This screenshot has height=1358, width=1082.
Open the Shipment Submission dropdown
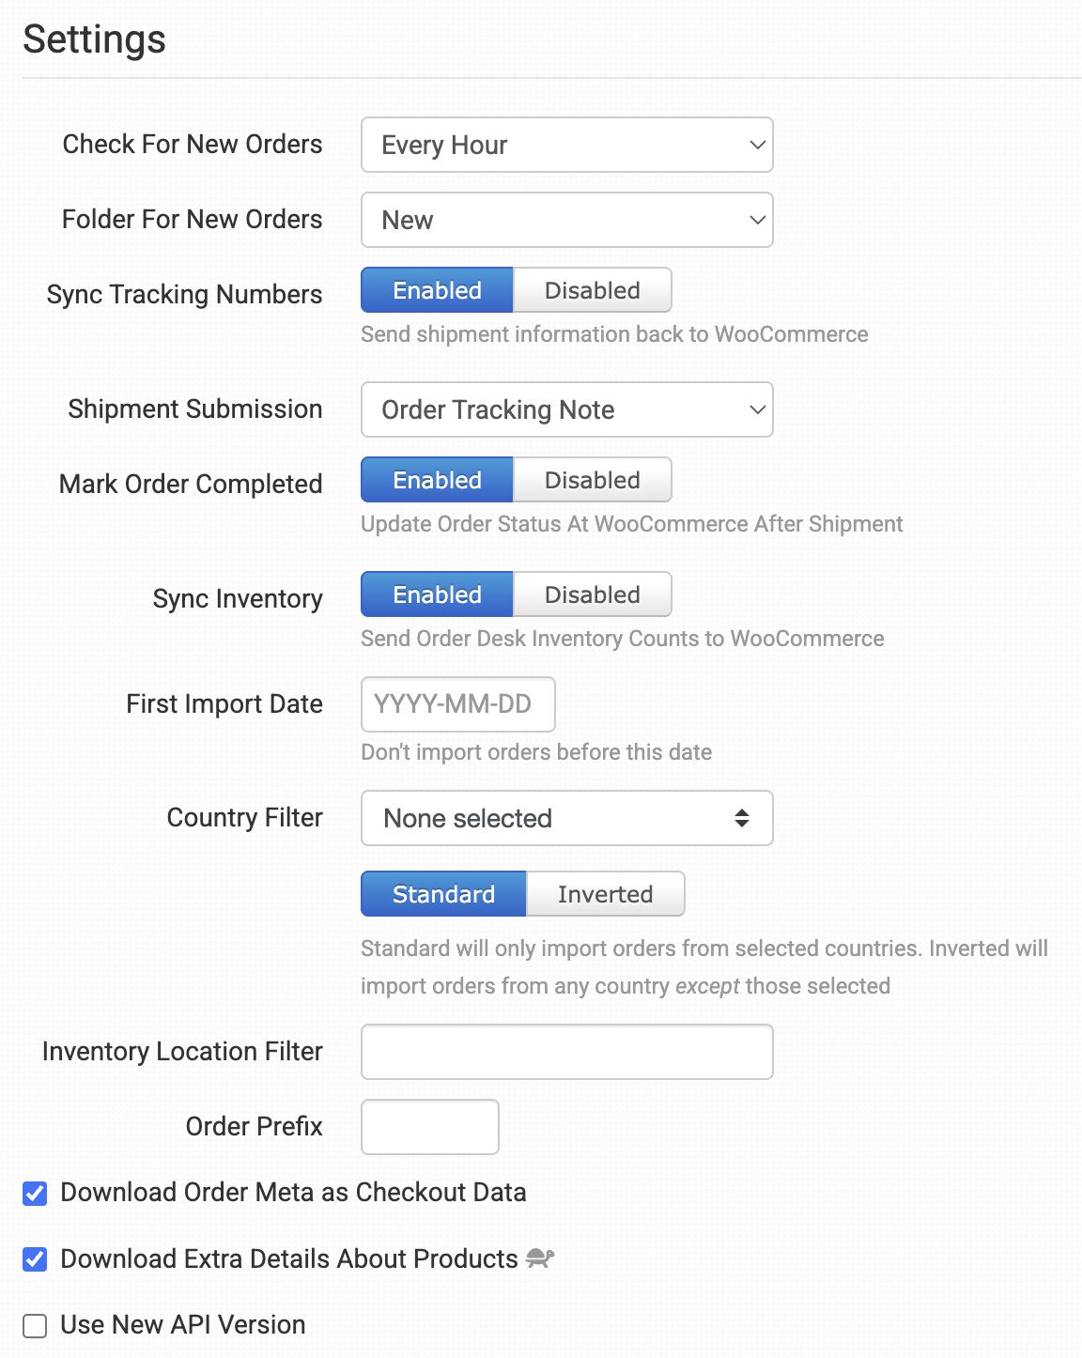(x=566, y=409)
